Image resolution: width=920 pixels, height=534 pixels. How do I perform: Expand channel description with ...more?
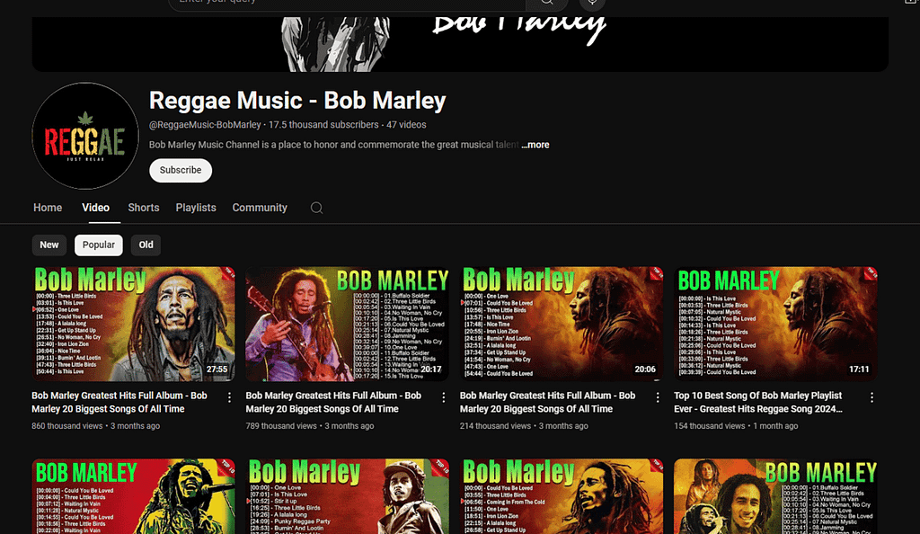tap(535, 145)
